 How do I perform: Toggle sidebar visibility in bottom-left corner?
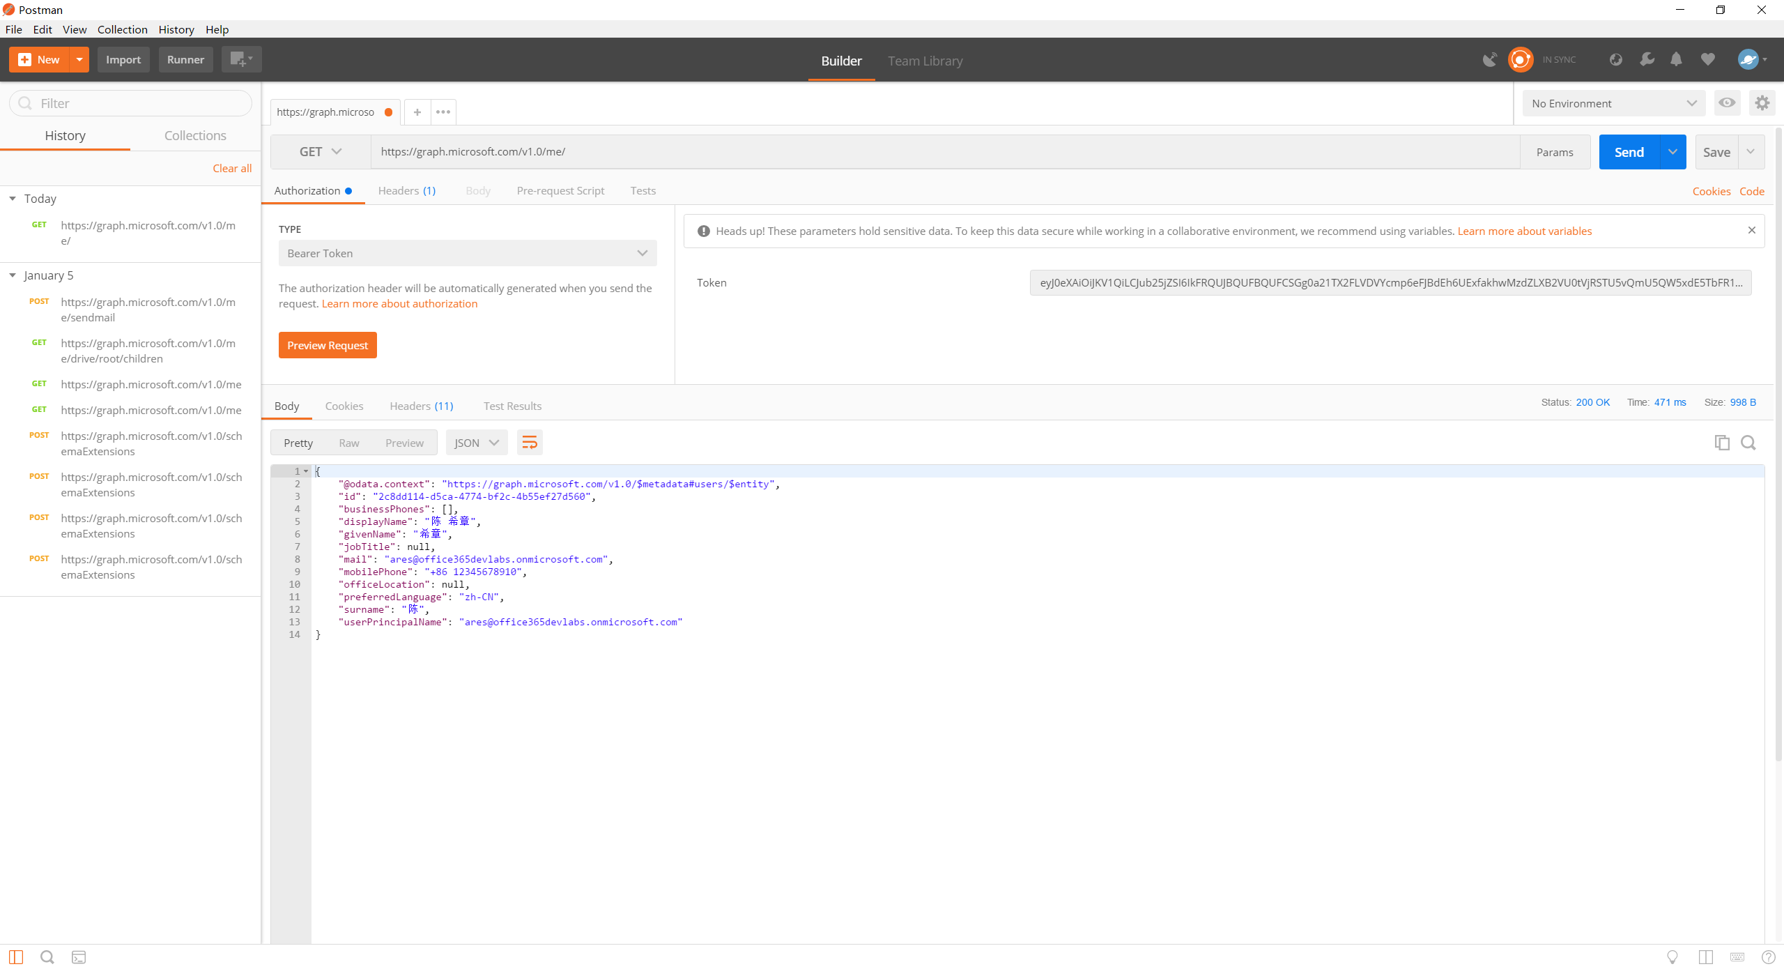pyautogui.click(x=16, y=957)
